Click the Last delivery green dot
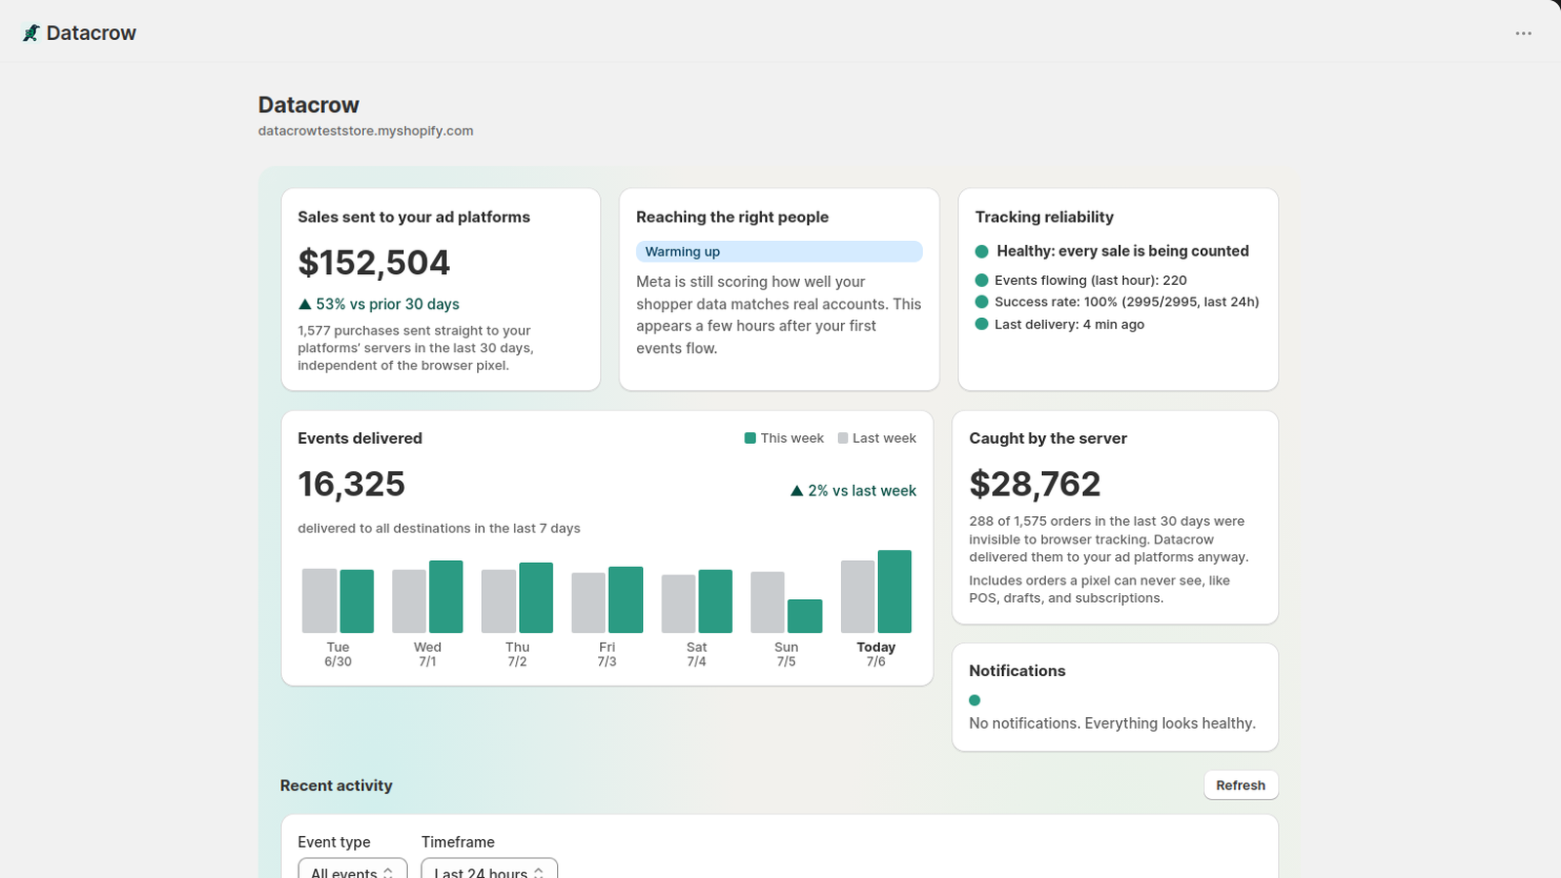 coord(981,324)
